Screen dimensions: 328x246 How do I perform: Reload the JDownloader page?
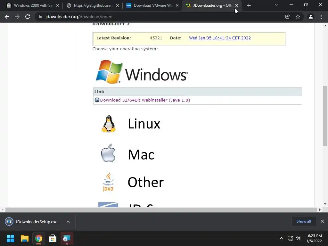[28, 17]
